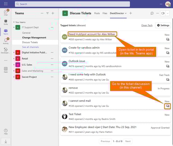
Task: Open the channel conversation icon in header
Action: (152, 13)
